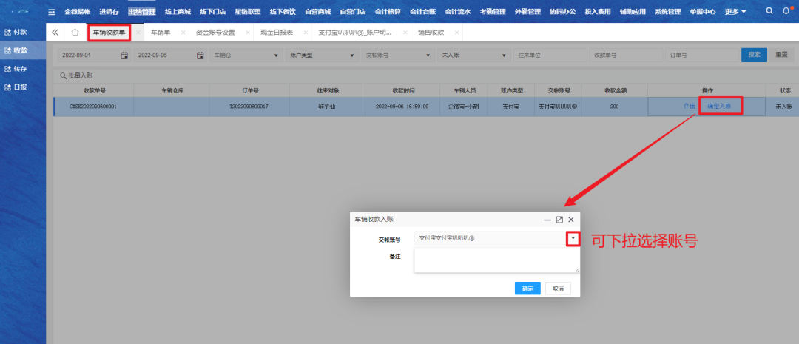The width and height of the screenshot is (799, 344).
Task: Open 会计核算 in the top menu
Action: [388, 12]
